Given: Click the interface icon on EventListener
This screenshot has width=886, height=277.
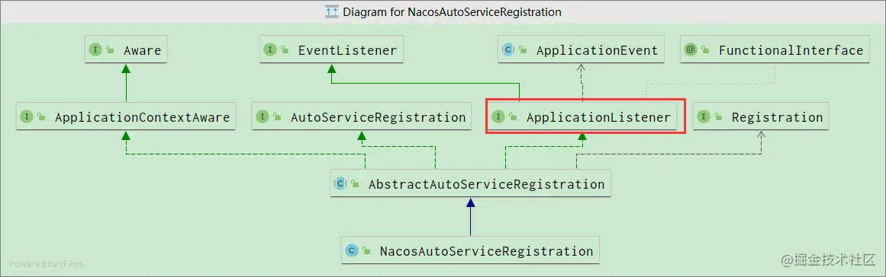Looking at the screenshot, I should click(270, 49).
